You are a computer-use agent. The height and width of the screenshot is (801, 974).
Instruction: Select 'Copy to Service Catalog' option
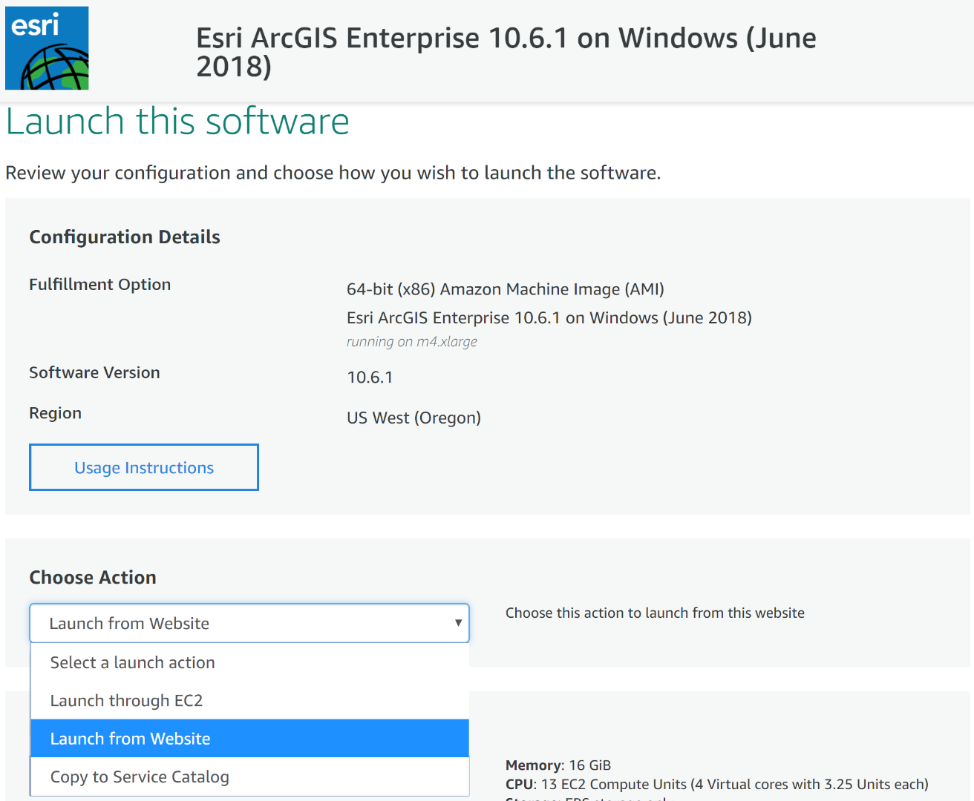click(x=249, y=777)
